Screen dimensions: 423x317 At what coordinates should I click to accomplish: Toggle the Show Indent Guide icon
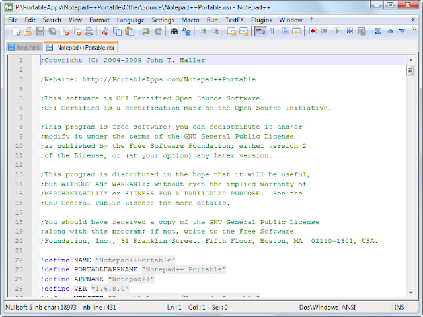[x=285, y=32]
